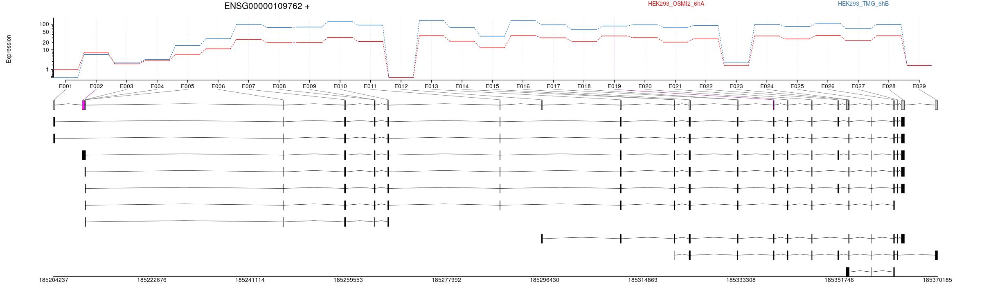Viewport: 982px width, 286px height.
Task: Click exon label E018
Action: tap(584, 86)
